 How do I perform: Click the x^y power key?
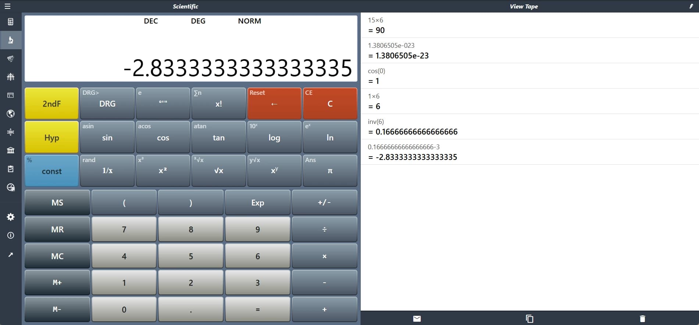[x=274, y=171]
